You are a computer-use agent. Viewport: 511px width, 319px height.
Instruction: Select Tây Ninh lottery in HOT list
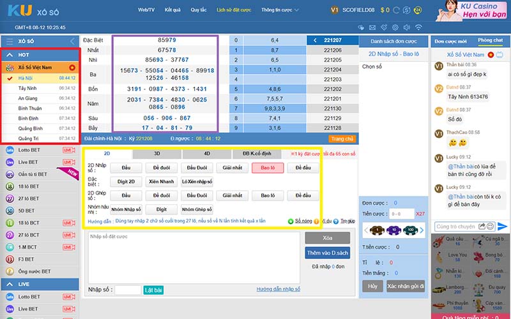40,88
